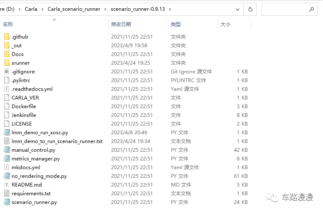Select the file name no_rendering_mode.py
This screenshot has width=323, height=211.
(39, 176)
